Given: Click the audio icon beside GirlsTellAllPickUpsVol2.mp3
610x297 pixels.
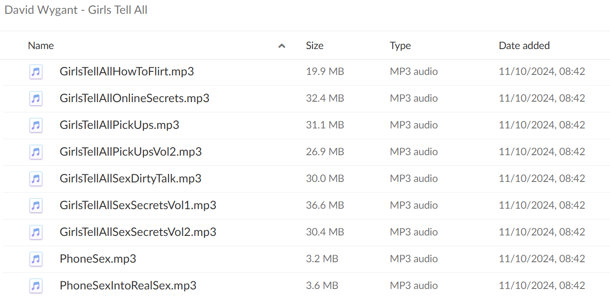Looking at the screenshot, I should 36,152.
